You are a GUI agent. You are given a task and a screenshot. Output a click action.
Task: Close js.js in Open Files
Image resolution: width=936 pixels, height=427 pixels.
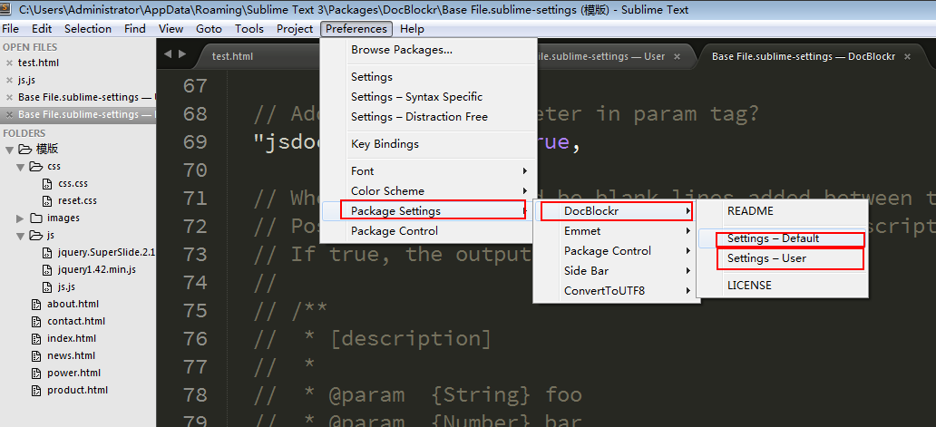click(9, 81)
